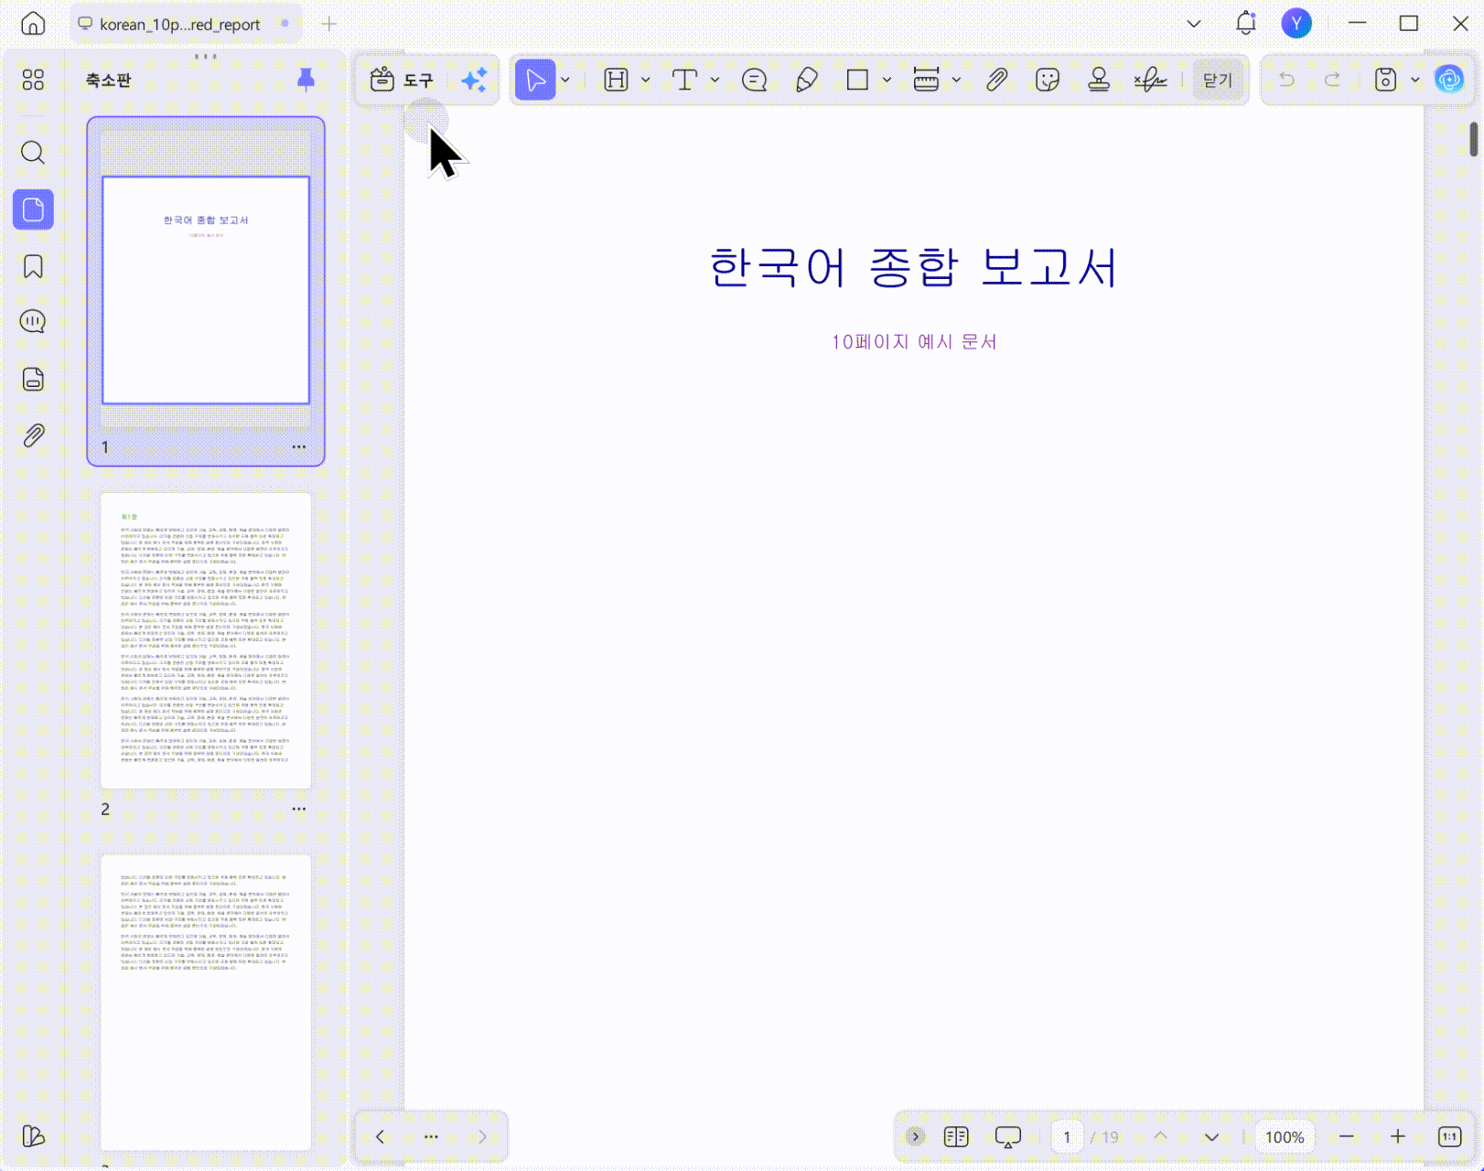Viewport: 1484px width, 1171px height.
Task: Open page 2 thumbnail more options
Action: [x=299, y=810]
